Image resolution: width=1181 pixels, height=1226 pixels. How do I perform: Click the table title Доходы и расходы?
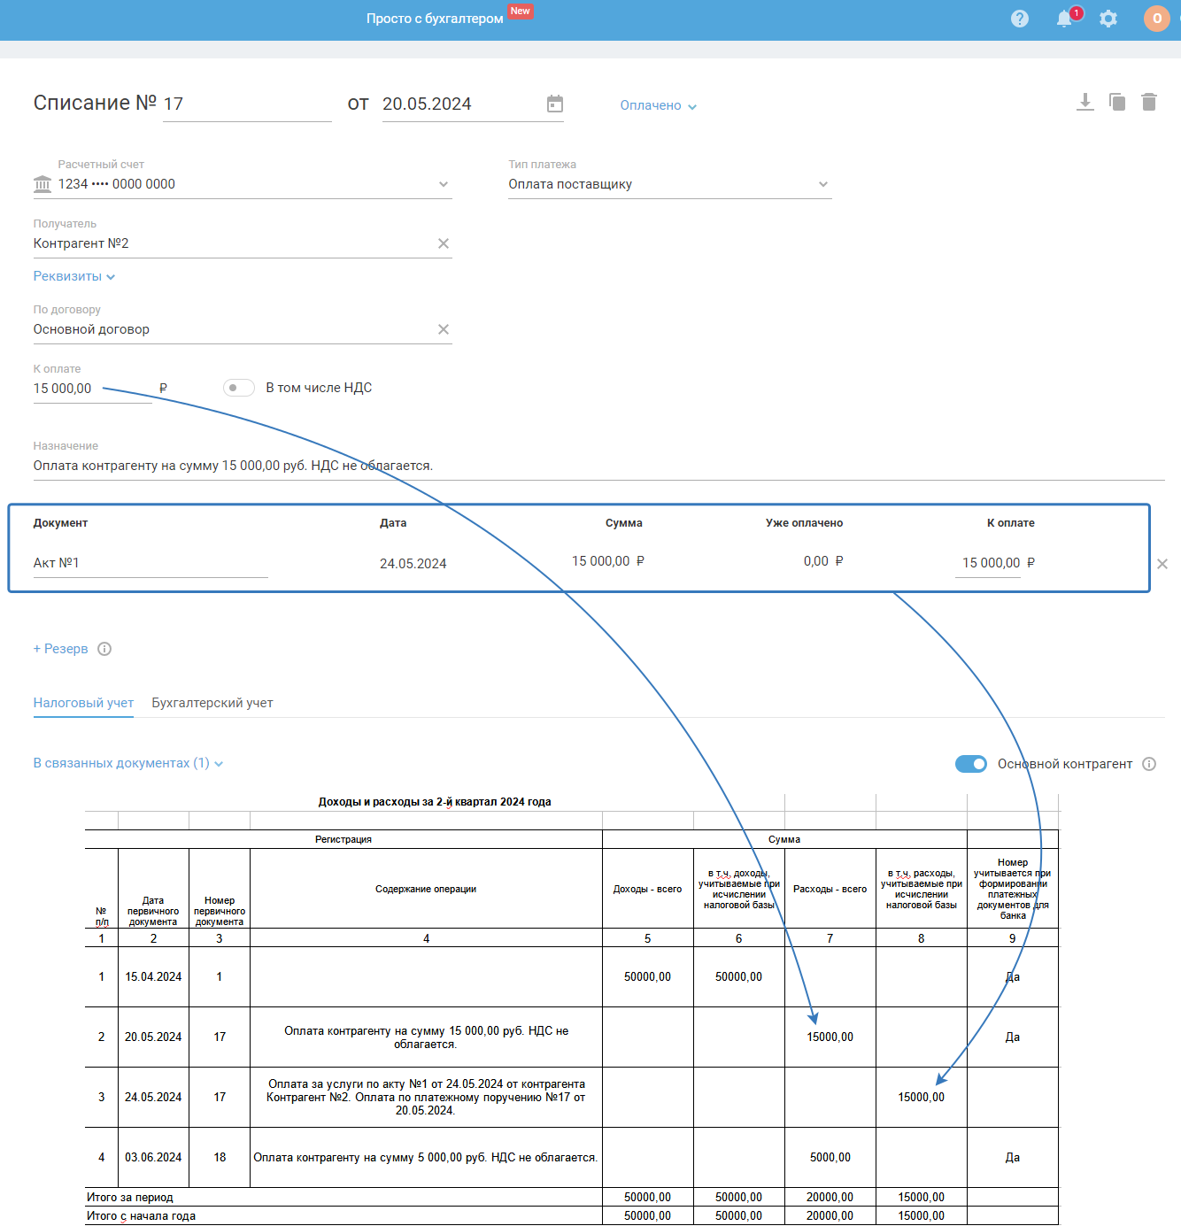(x=435, y=802)
